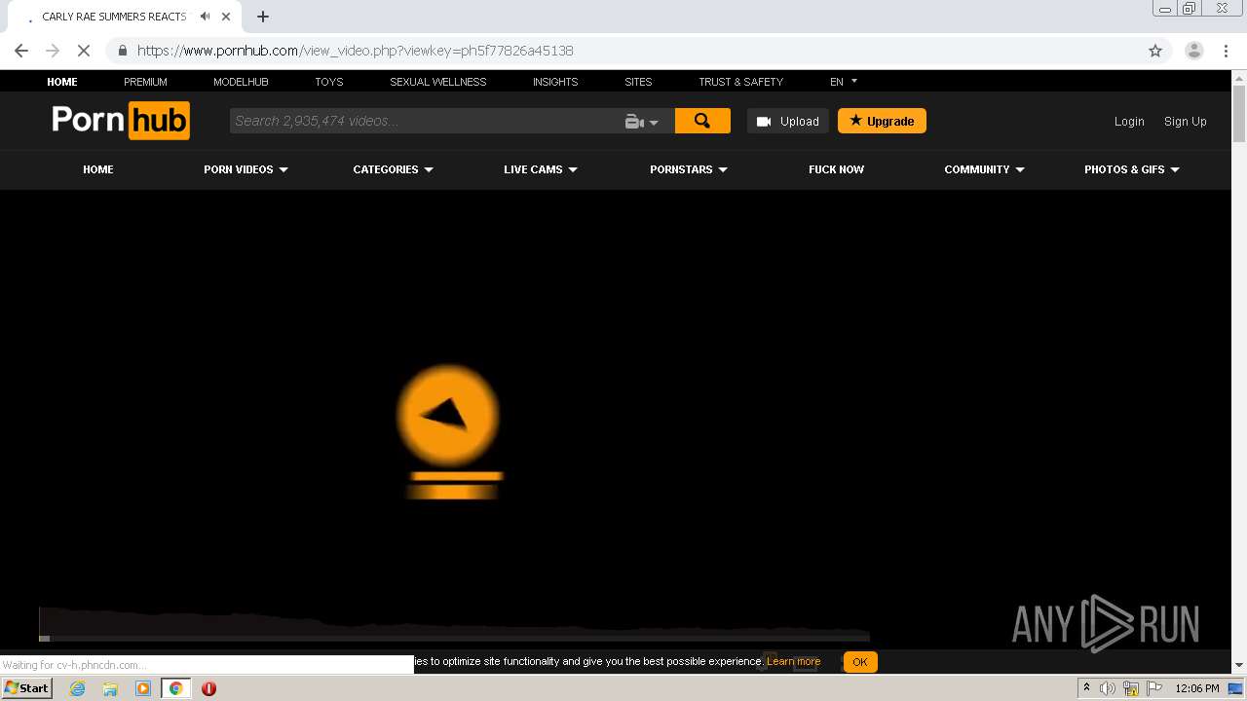This screenshot has width=1247, height=701.
Task: Open the Sign Up link
Action: pyautogui.click(x=1186, y=122)
